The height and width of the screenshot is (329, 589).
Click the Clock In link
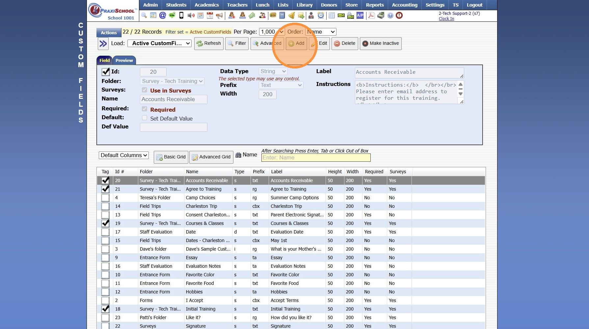(x=446, y=19)
